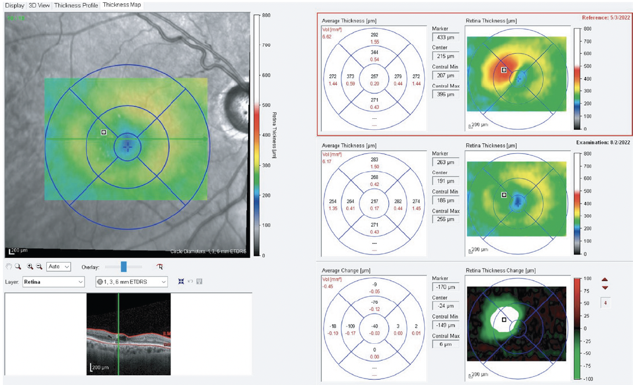Open the Layer dropdown showing Retina
Screen dimensions: 633x385
pyautogui.click(x=52, y=283)
